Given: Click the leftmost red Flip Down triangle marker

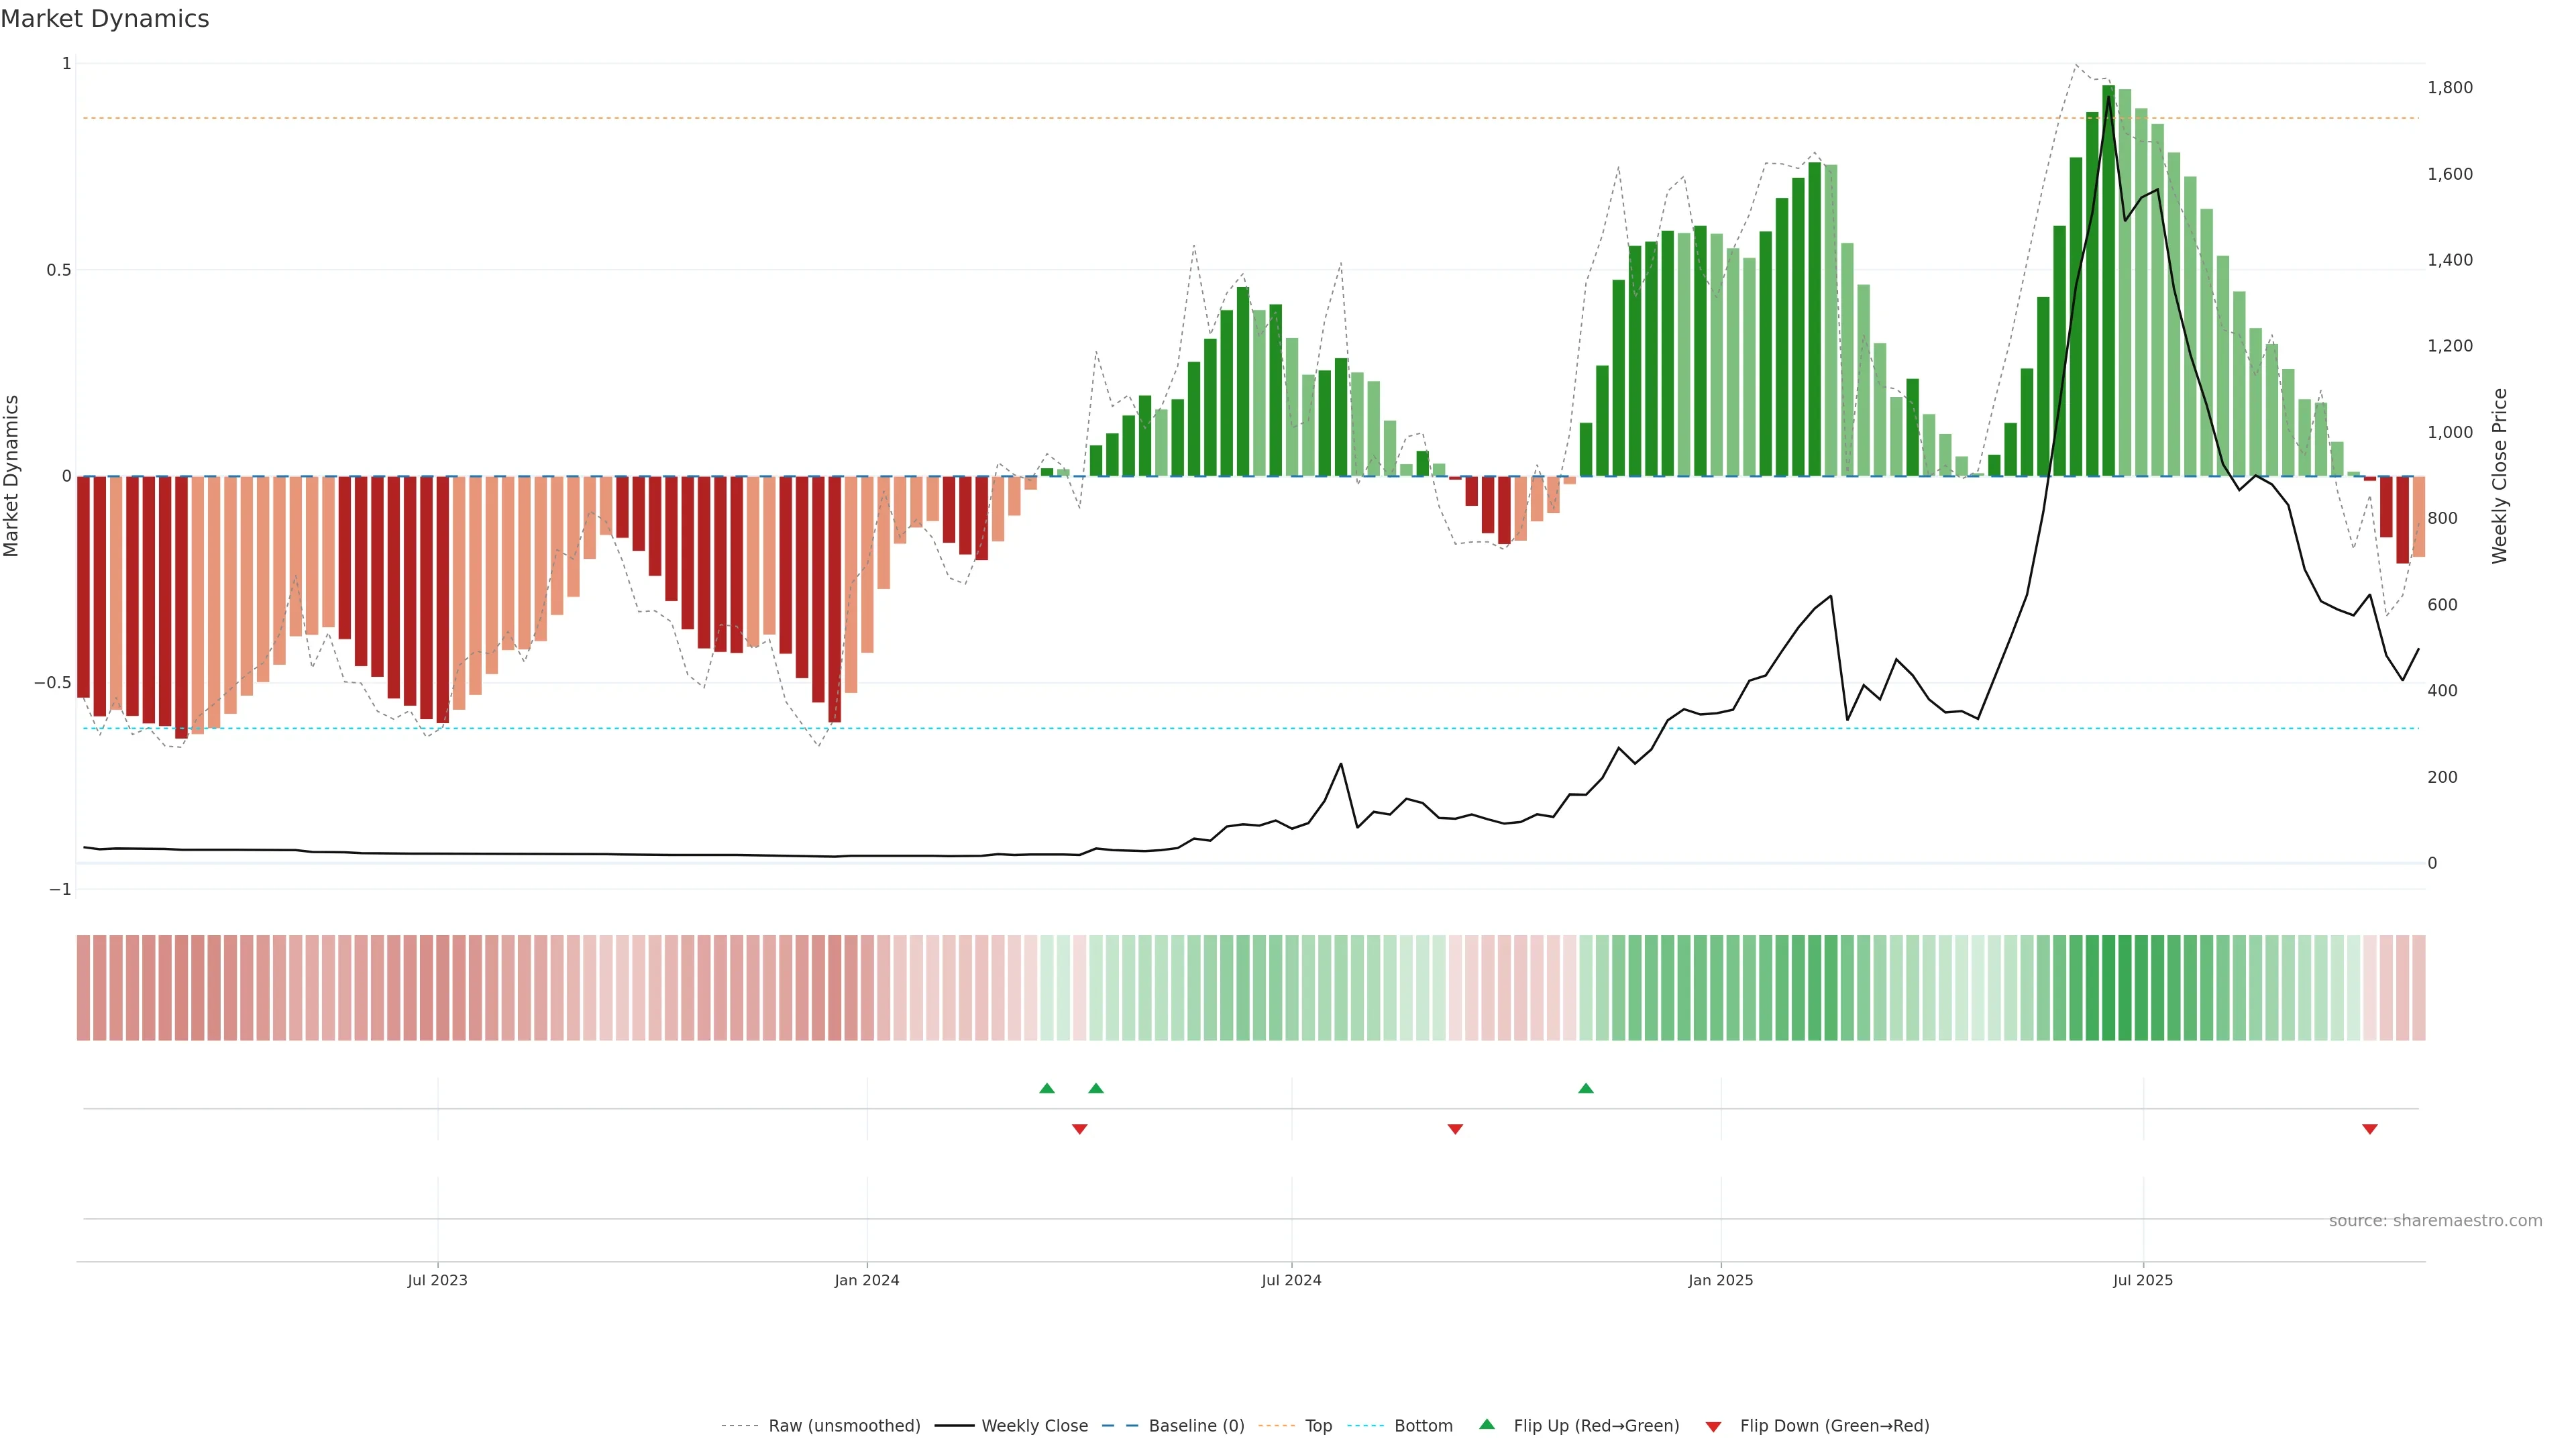Looking at the screenshot, I should 1079,1129.
